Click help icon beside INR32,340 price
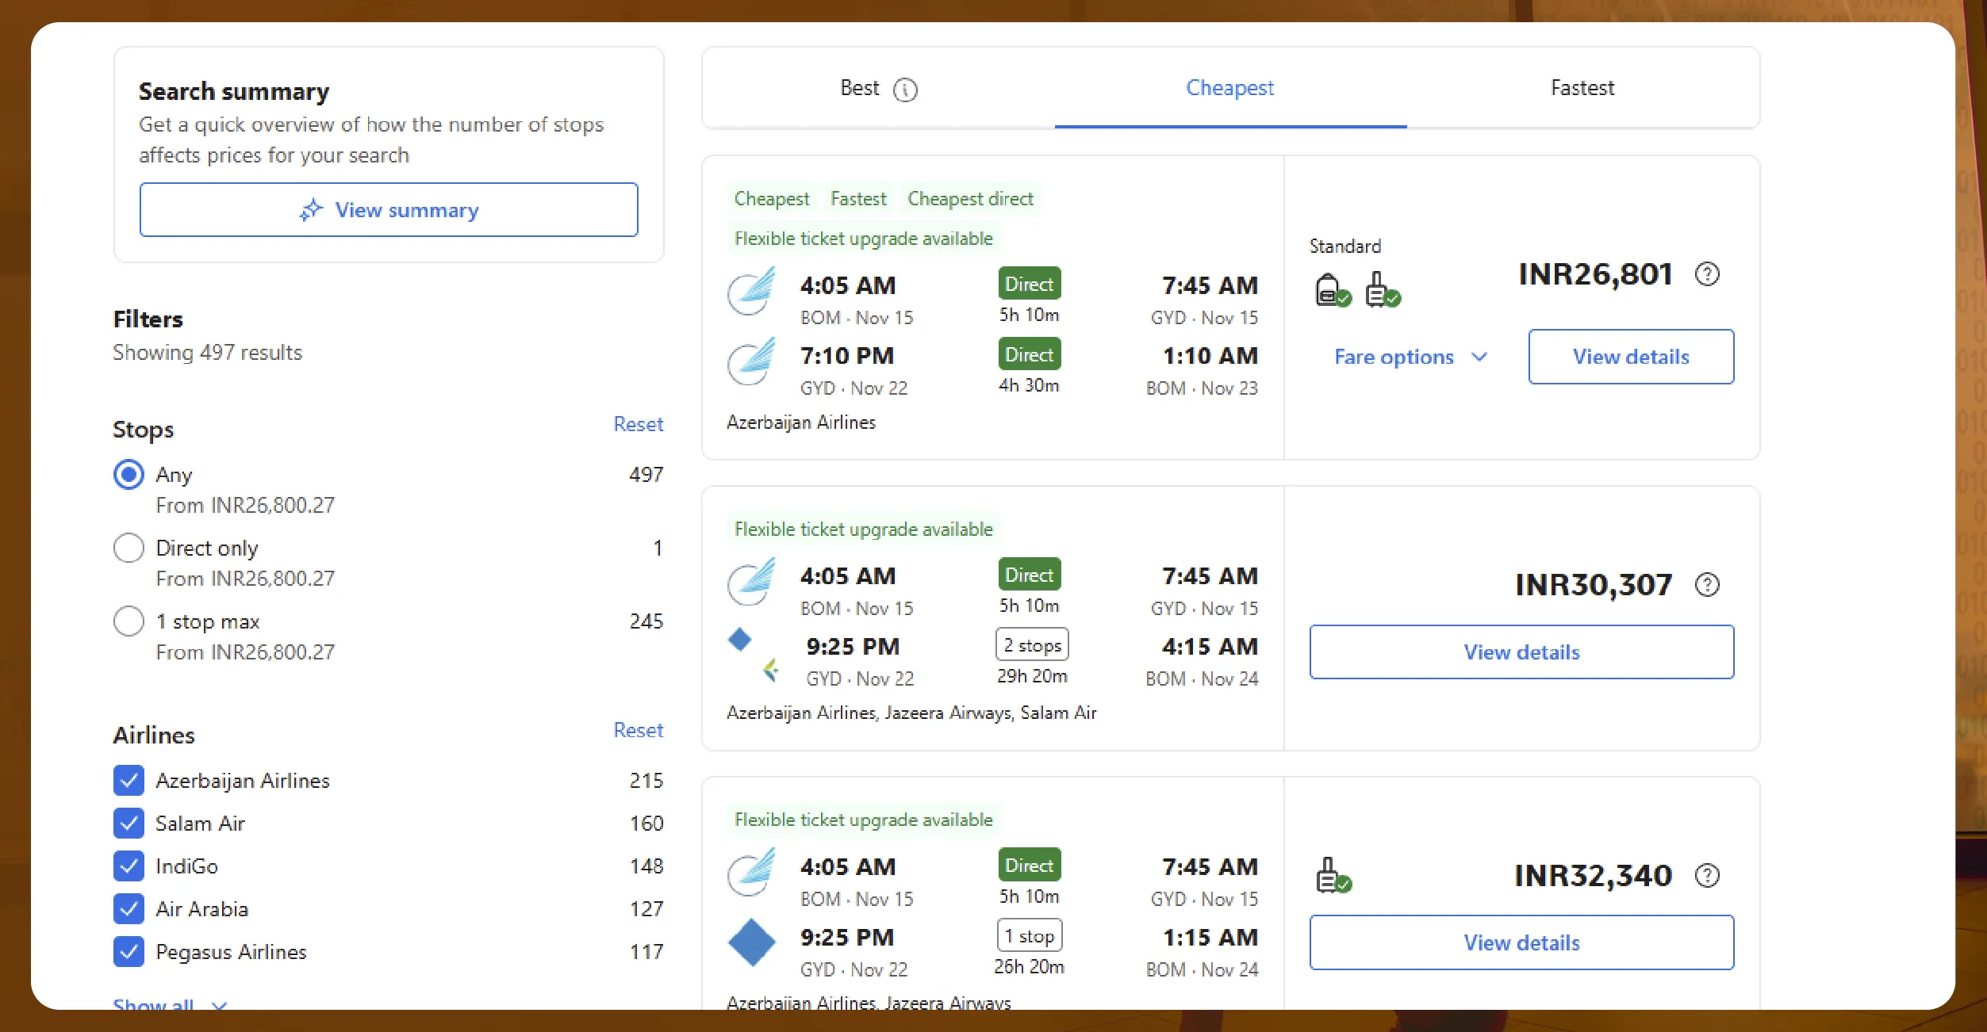The image size is (1987, 1032). 1707,876
